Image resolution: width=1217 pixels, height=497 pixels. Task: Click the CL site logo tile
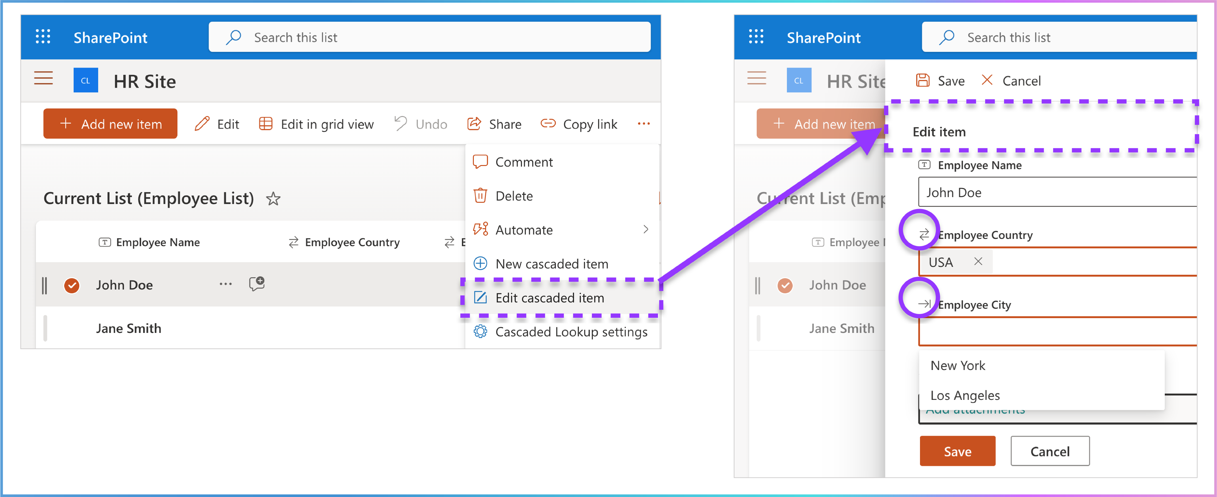(x=86, y=81)
